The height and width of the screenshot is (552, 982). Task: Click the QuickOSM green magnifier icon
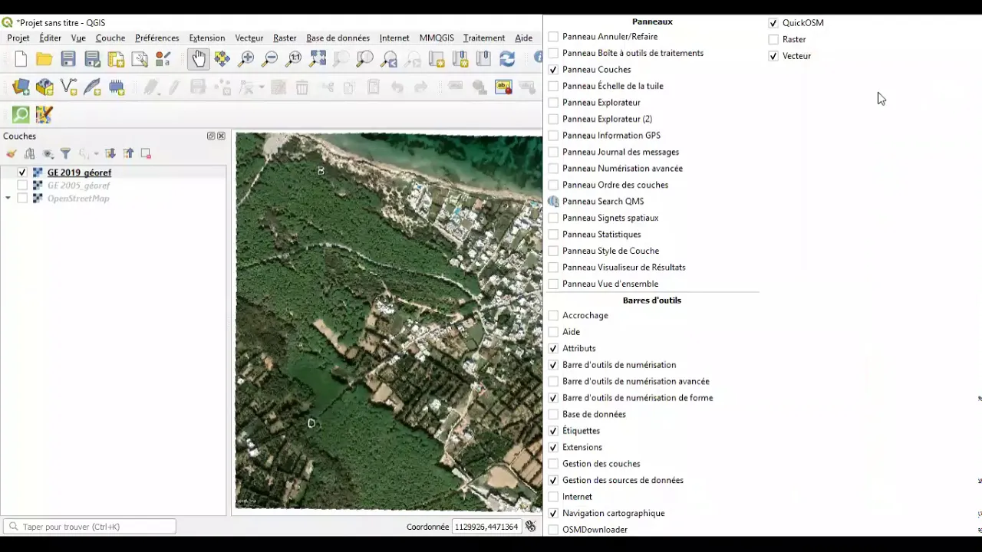coord(21,115)
